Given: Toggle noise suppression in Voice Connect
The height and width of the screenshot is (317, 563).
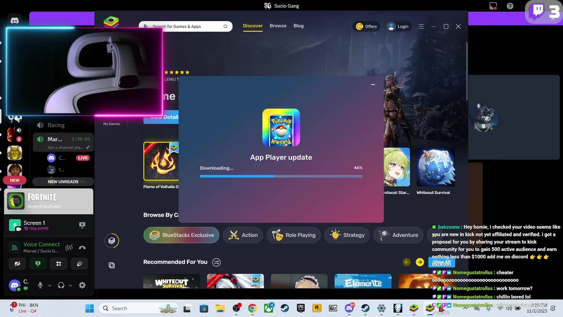Looking at the screenshot, I should pyautogui.click(x=69, y=247).
